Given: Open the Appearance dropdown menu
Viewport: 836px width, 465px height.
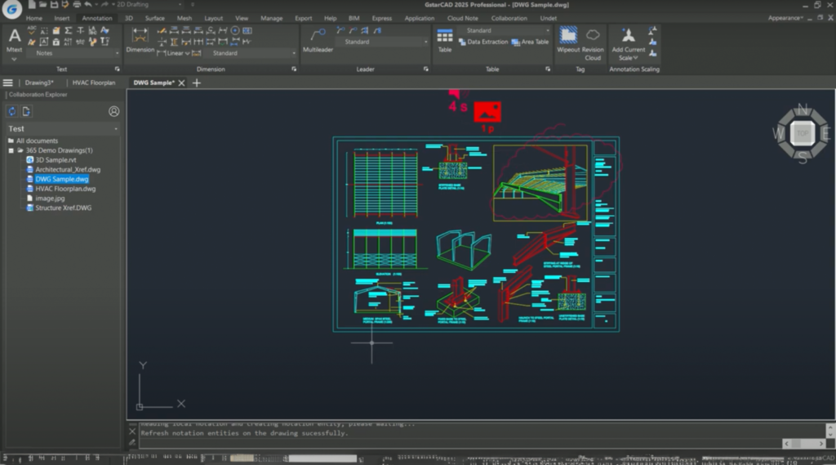Looking at the screenshot, I should [x=785, y=18].
